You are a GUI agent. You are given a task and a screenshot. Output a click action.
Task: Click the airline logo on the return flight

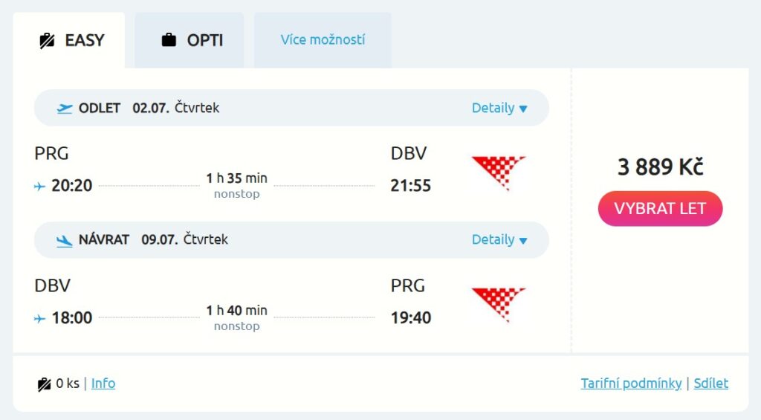(499, 305)
